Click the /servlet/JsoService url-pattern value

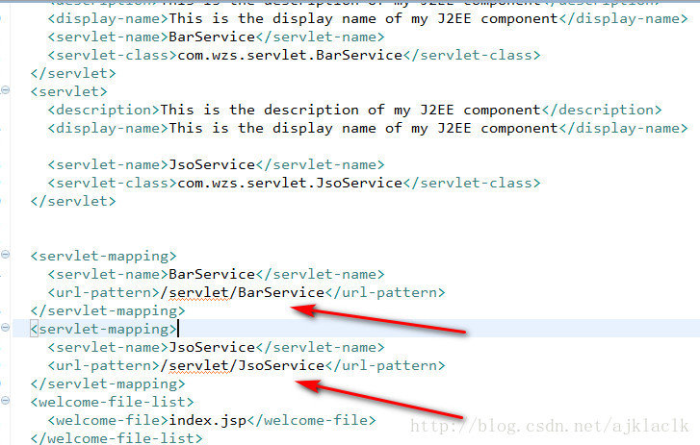243,366
